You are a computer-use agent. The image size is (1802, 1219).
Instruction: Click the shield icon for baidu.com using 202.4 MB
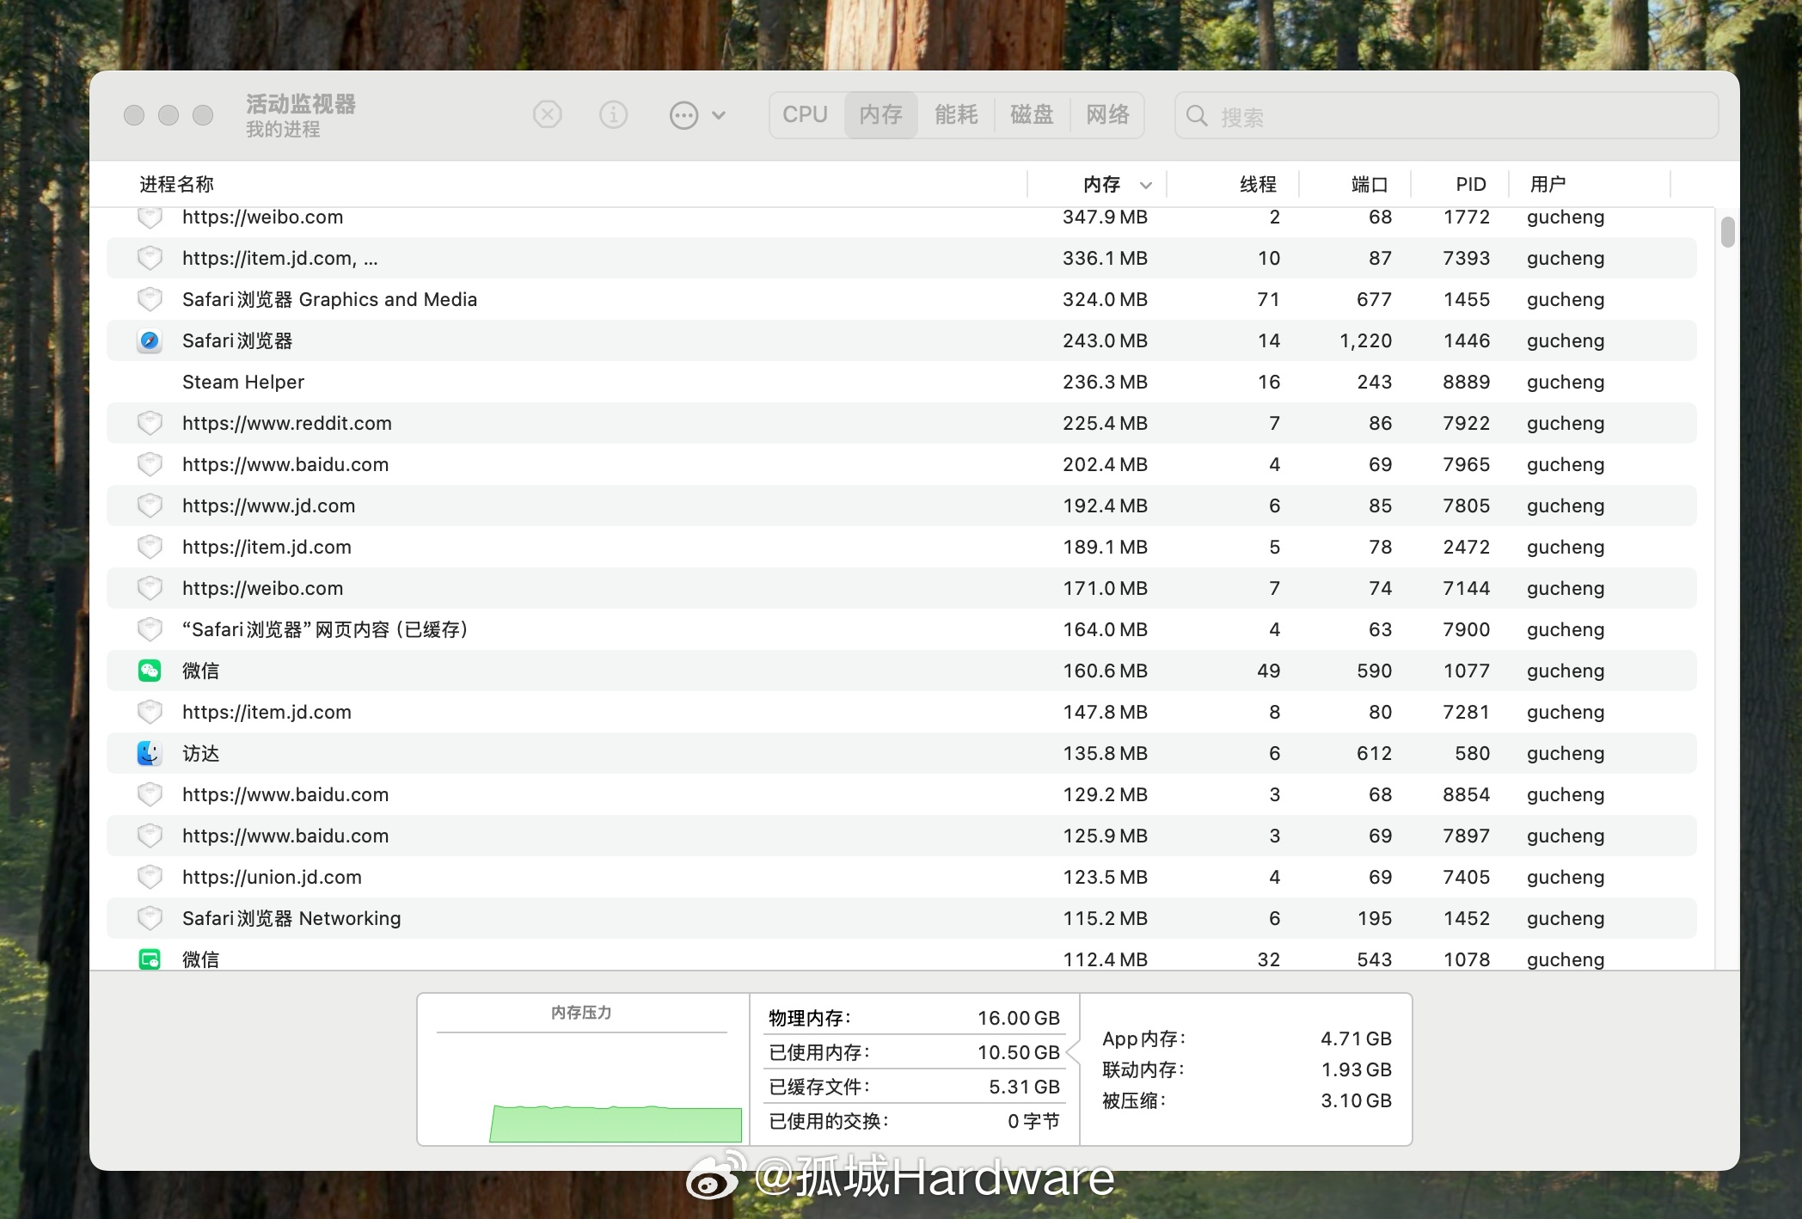click(x=150, y=464)
